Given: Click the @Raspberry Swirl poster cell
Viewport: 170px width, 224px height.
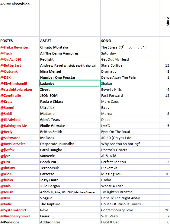Looking at the screenshot, I should 20,216.
